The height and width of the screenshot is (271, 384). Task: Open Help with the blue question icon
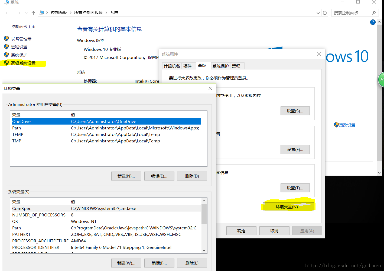click(373, 22)
